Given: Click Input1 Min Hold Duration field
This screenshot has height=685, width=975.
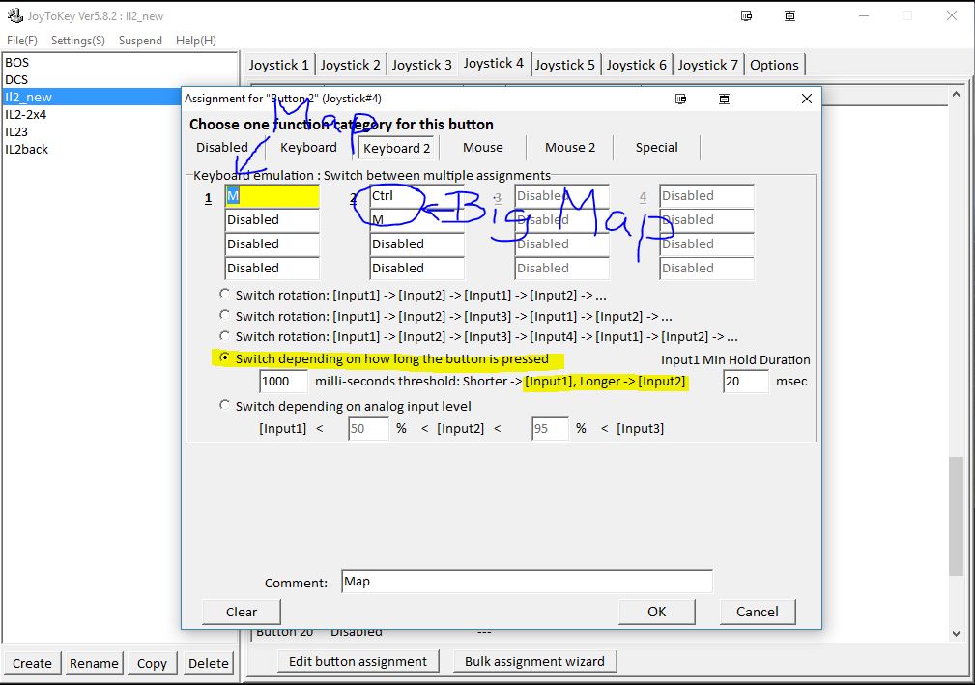Looking at the screenshot, I should [746, 381].
